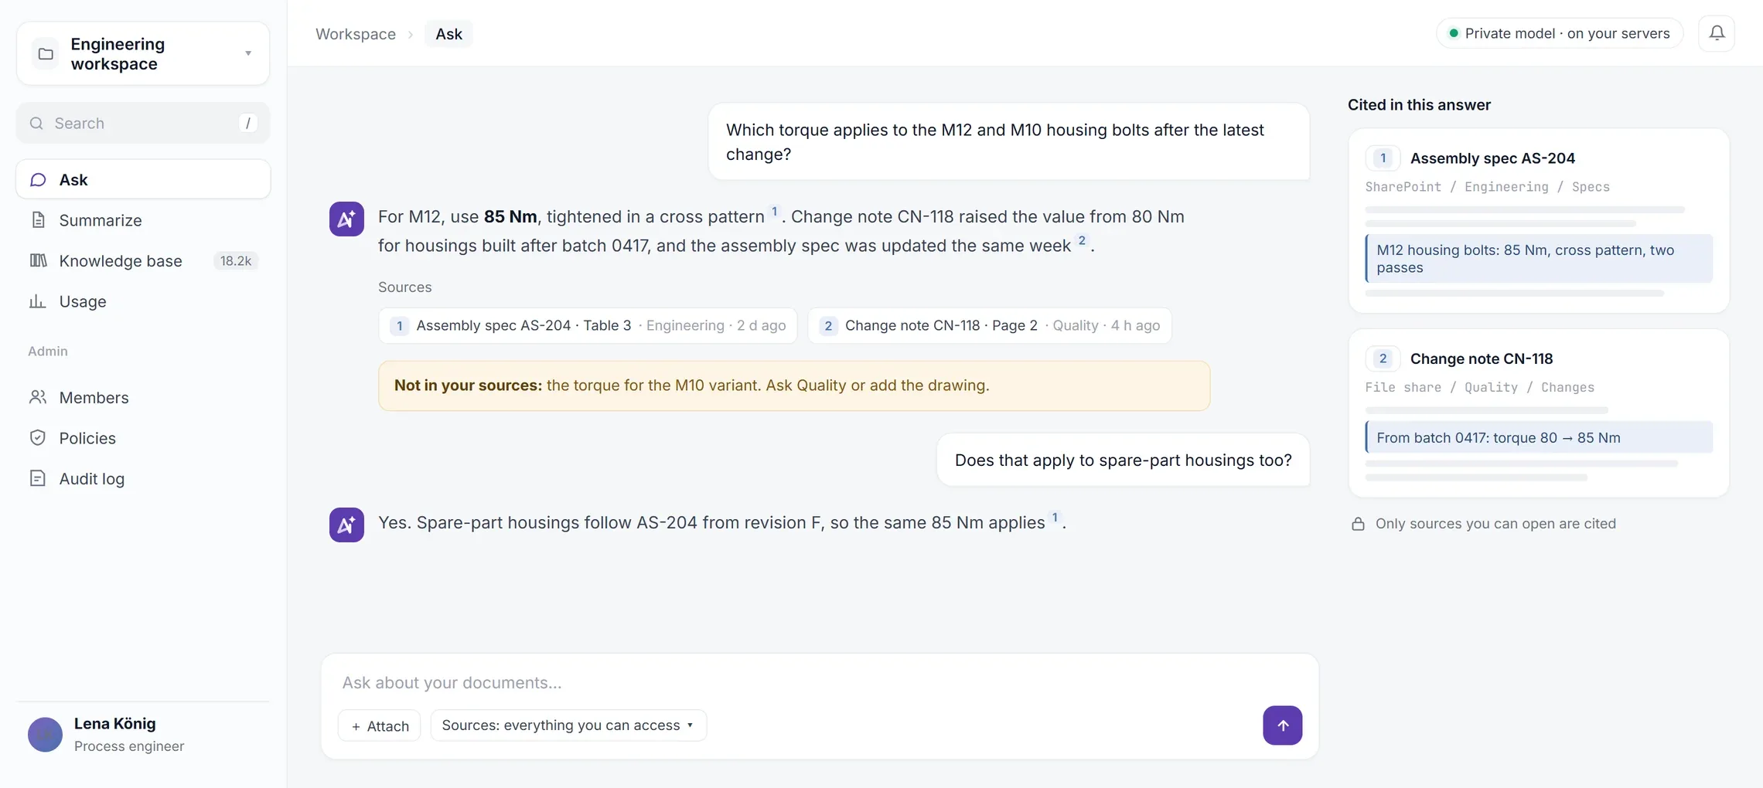Viewport: 1763px width, 788px height.
Task: Open notifications bell
Action: pyautogui.click(x=1717, y=33)
